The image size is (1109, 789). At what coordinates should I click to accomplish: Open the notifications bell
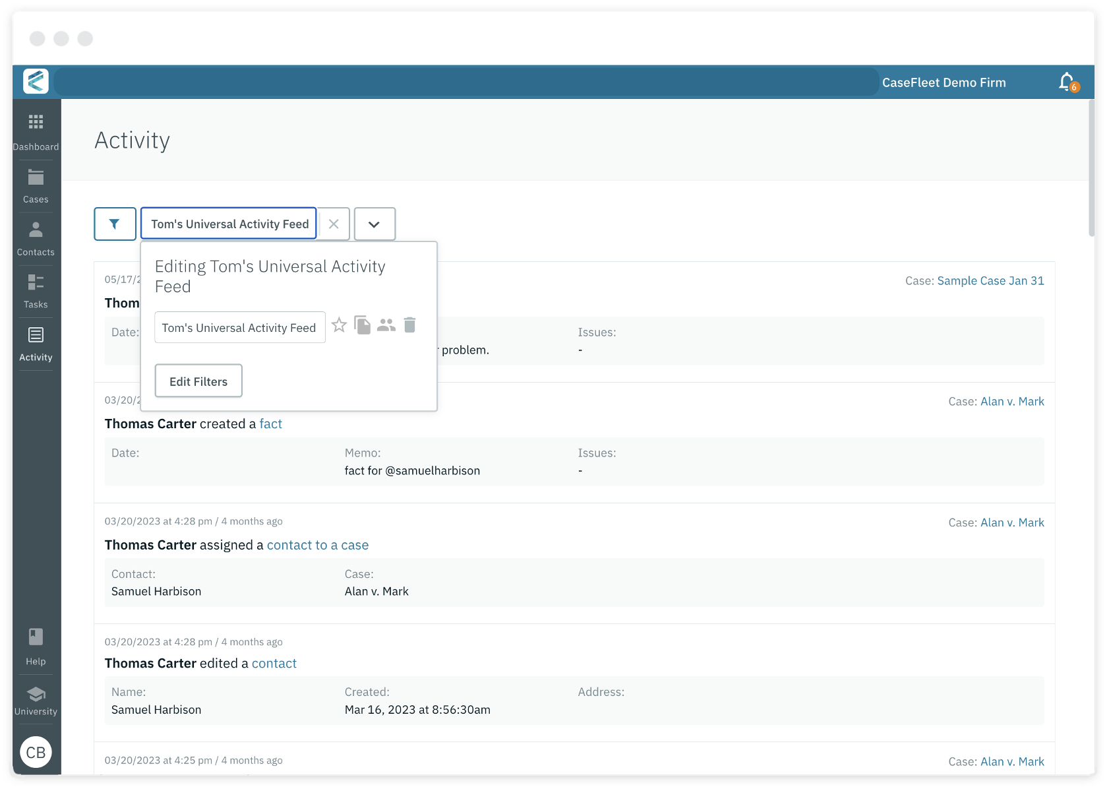1065,82
